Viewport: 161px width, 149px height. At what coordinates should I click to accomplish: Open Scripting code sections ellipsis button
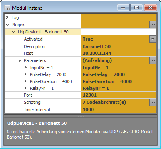click(153, 102)
